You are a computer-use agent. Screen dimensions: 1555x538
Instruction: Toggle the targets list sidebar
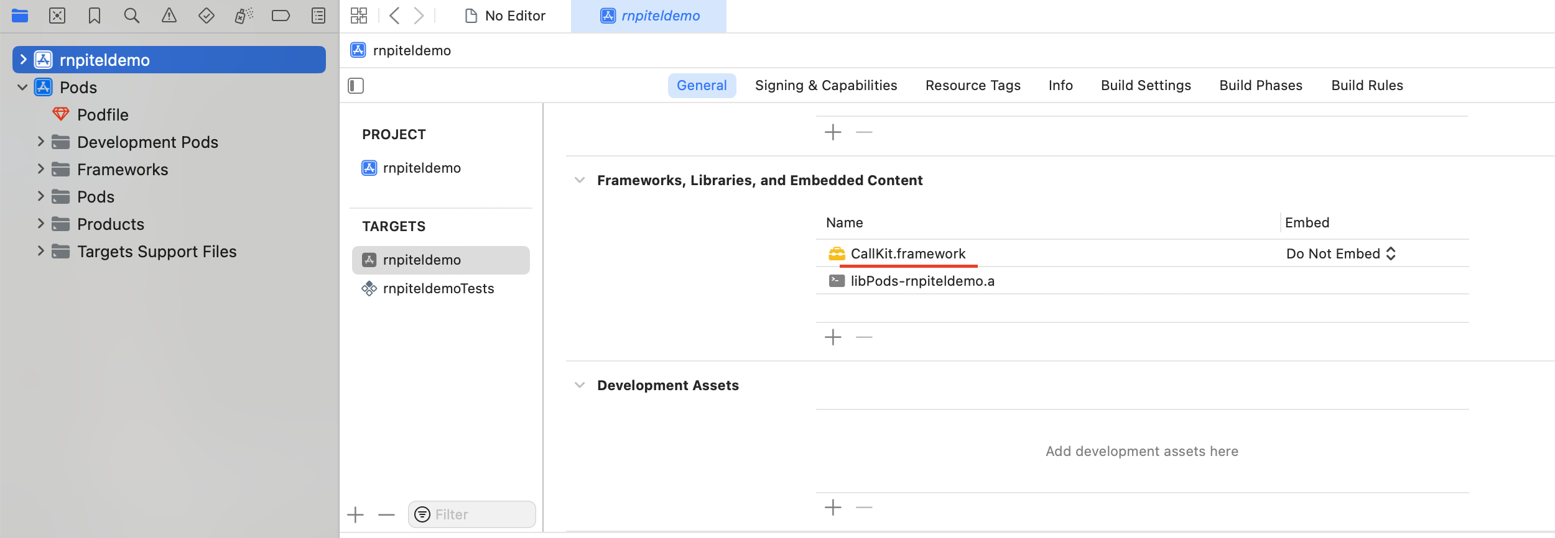click(x=356, y=86)
